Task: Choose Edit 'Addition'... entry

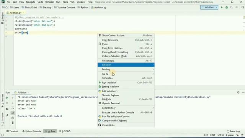Action: point(126,91)
